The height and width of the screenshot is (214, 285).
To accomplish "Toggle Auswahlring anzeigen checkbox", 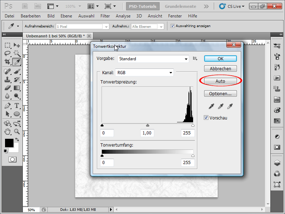I will click(x=172, y=26).
